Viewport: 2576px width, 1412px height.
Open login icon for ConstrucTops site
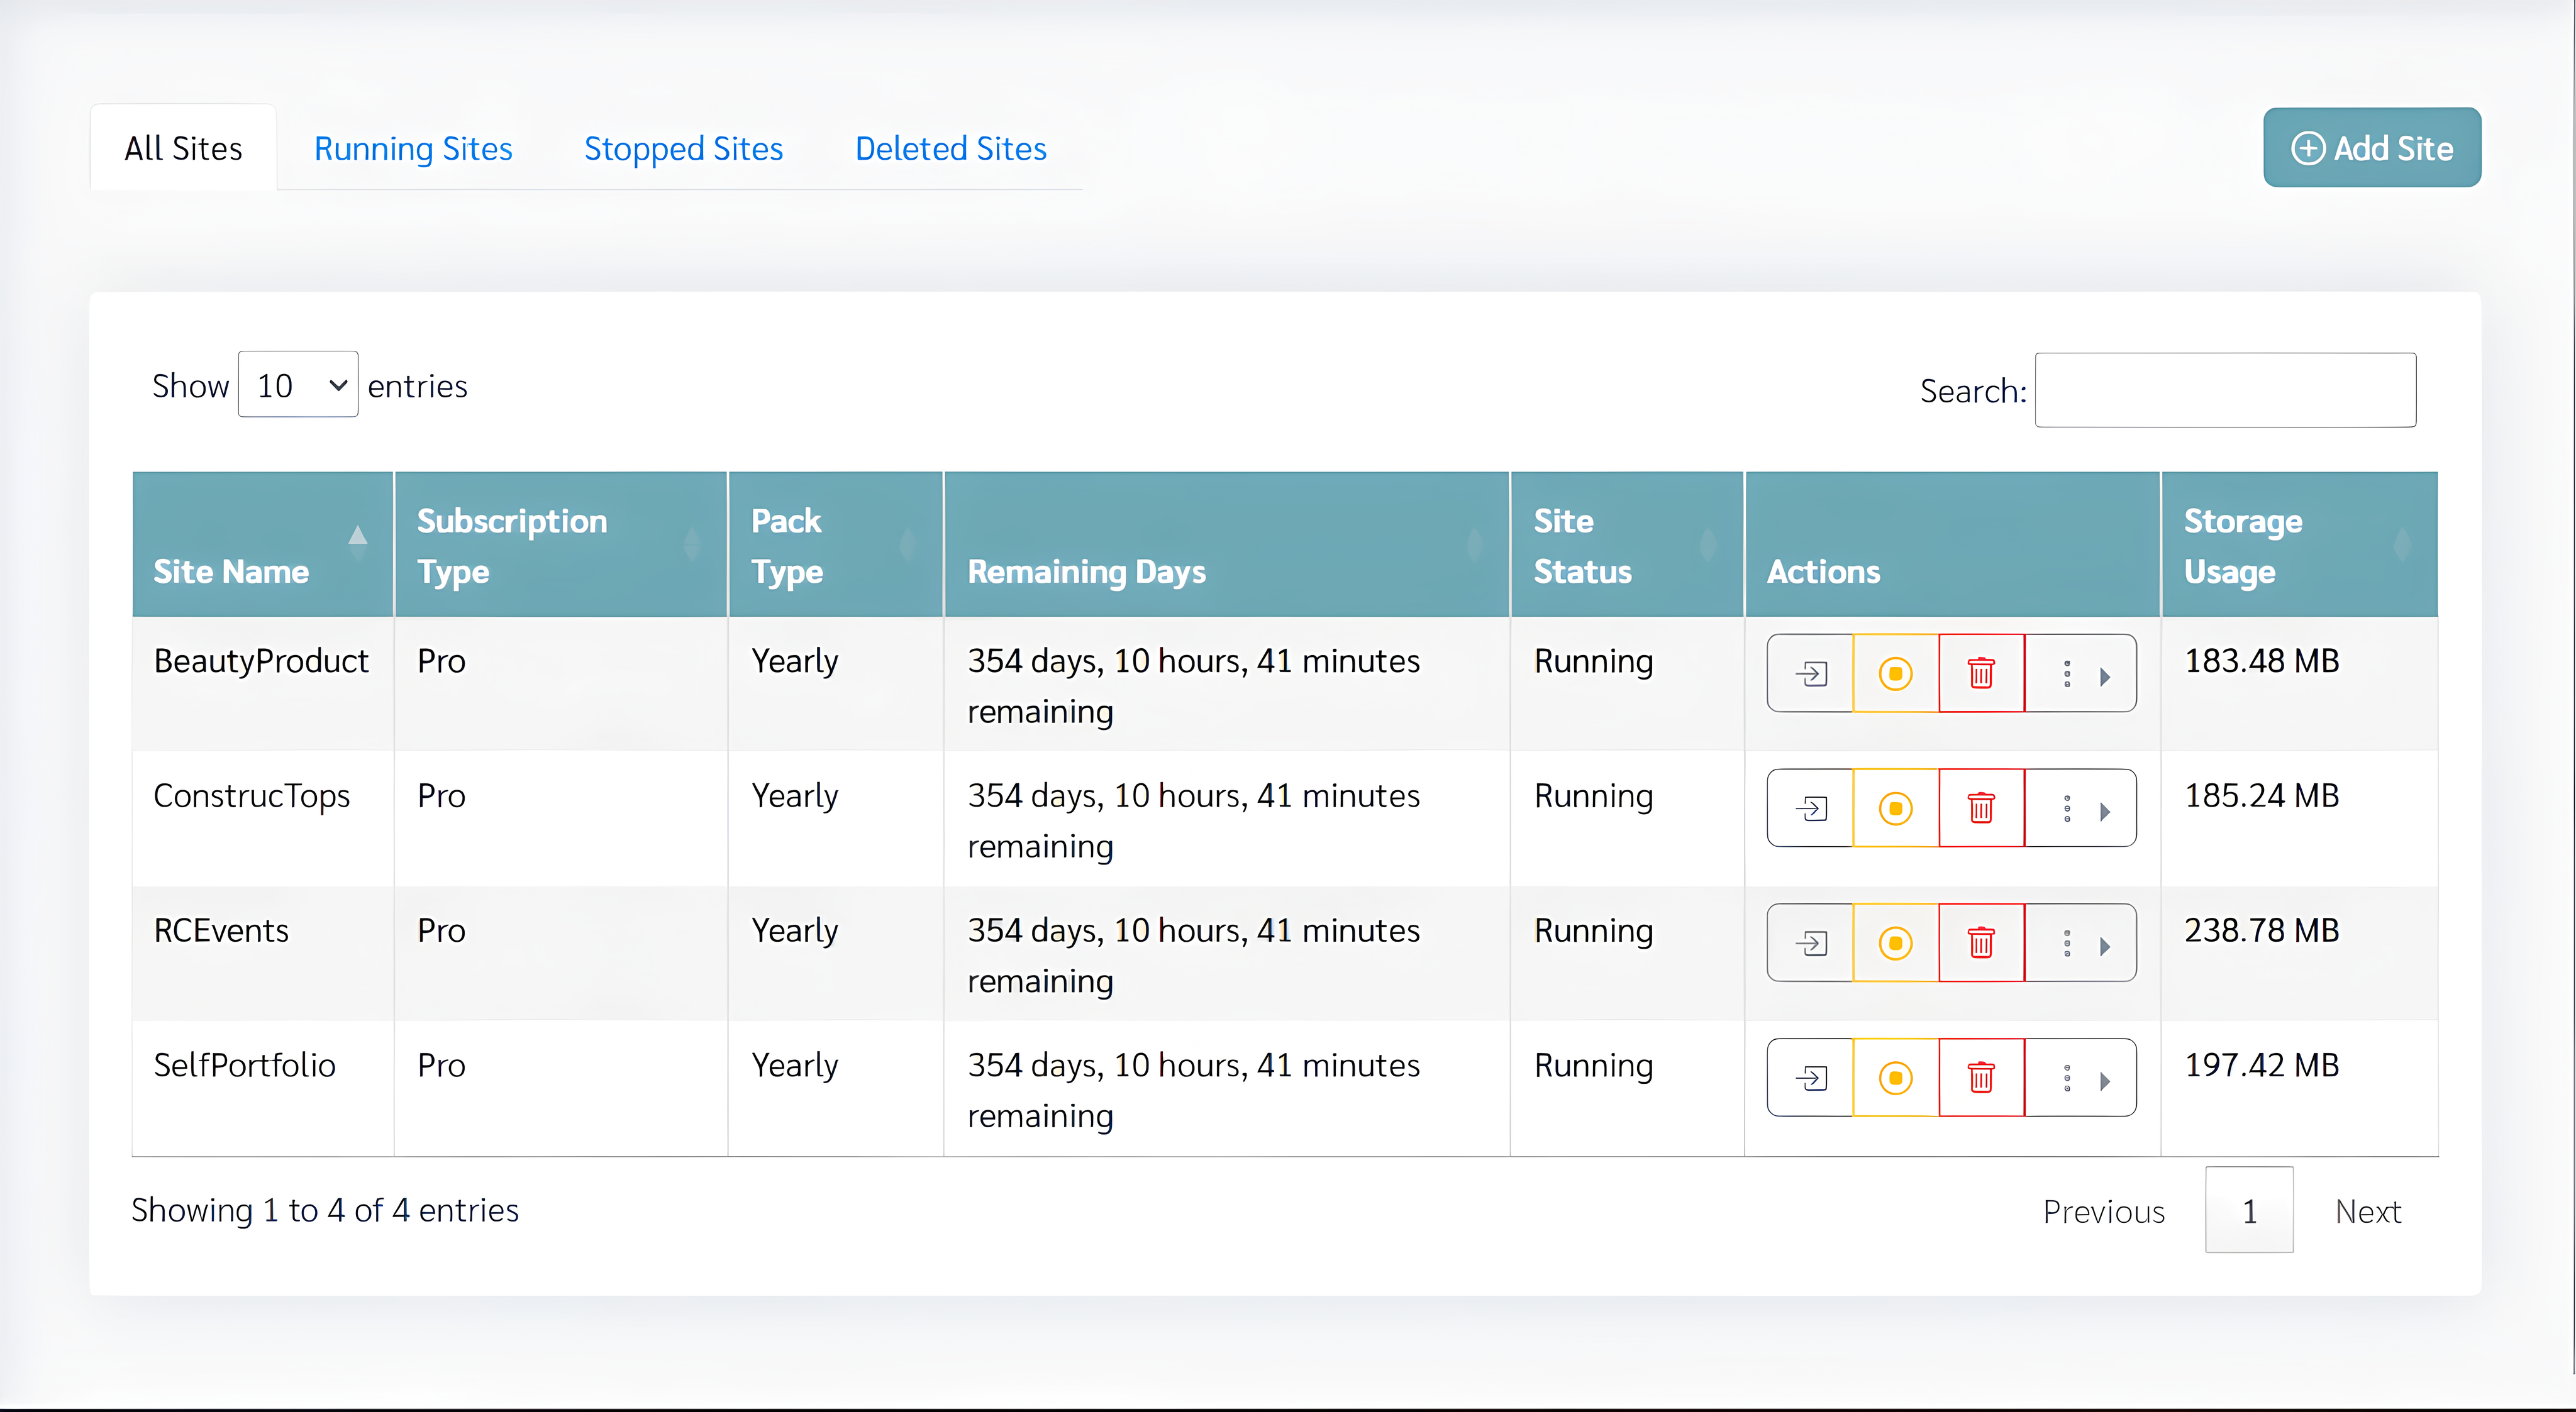(1810, 808)
